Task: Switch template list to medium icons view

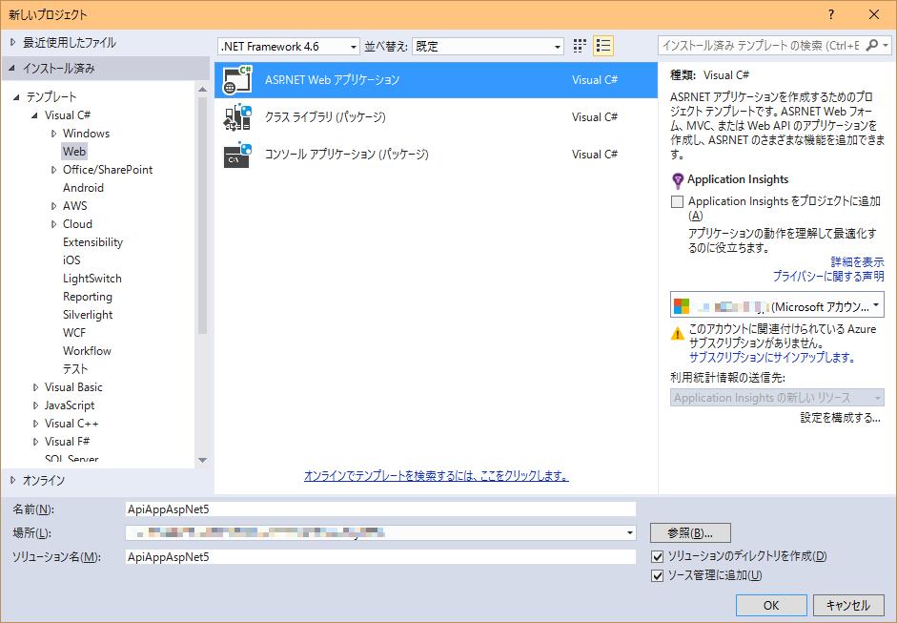Action: tap(579, 45)
